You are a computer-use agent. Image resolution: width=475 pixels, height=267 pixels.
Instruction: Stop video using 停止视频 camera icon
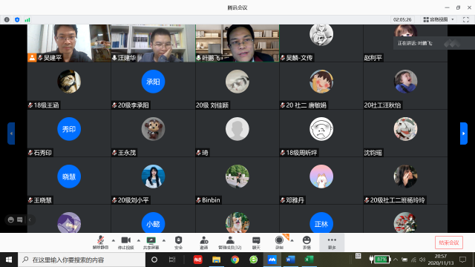(125, 243)
